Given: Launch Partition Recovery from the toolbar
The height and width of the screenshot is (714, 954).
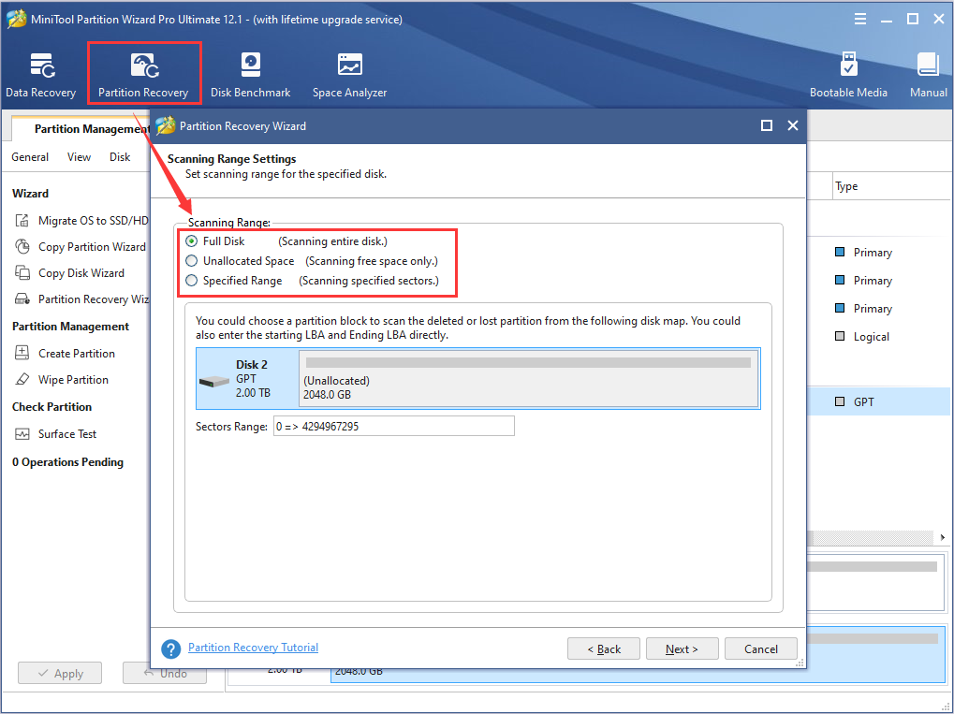Looking at the screenshot, I should coord(143,76).
